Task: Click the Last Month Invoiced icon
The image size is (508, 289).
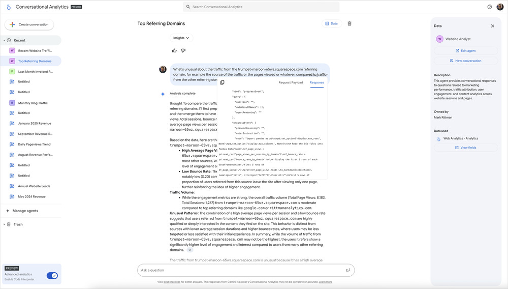Action: [12, 71]
